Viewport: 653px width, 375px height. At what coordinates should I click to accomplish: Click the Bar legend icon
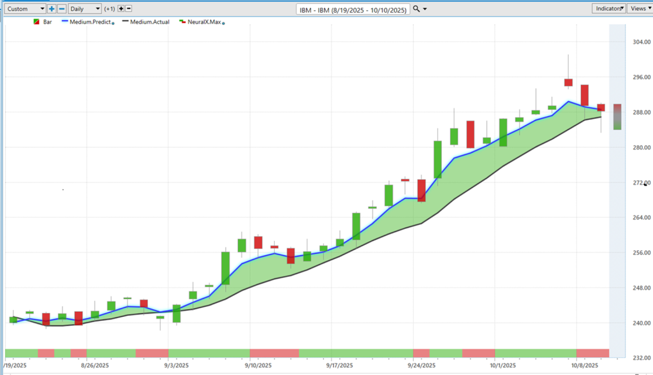coord(36,22)
